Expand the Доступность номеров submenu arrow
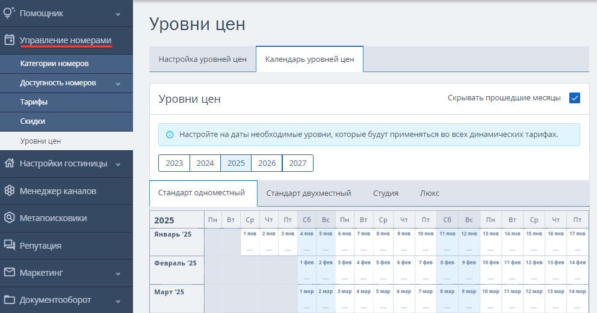The image size is (597, 313). [118, 84]
